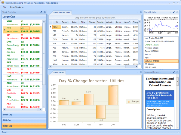Viewport: 181px width, 135px height.
Task: Close the News and Reports panel
Action: point(177,72)
